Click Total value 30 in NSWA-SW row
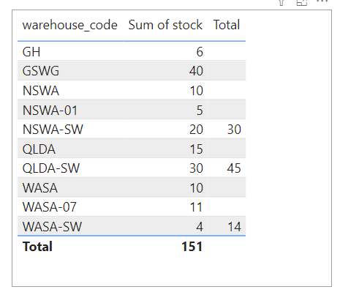This screenshot has width=348, height=295. tap(234, 130)
